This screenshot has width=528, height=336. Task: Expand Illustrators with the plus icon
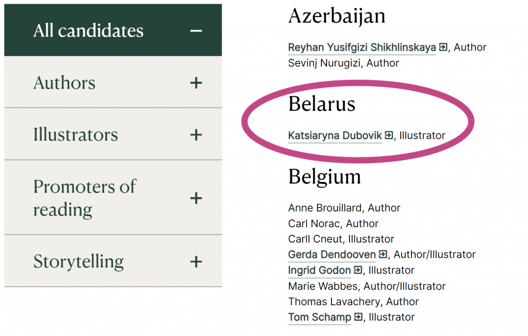coord(196,135)
